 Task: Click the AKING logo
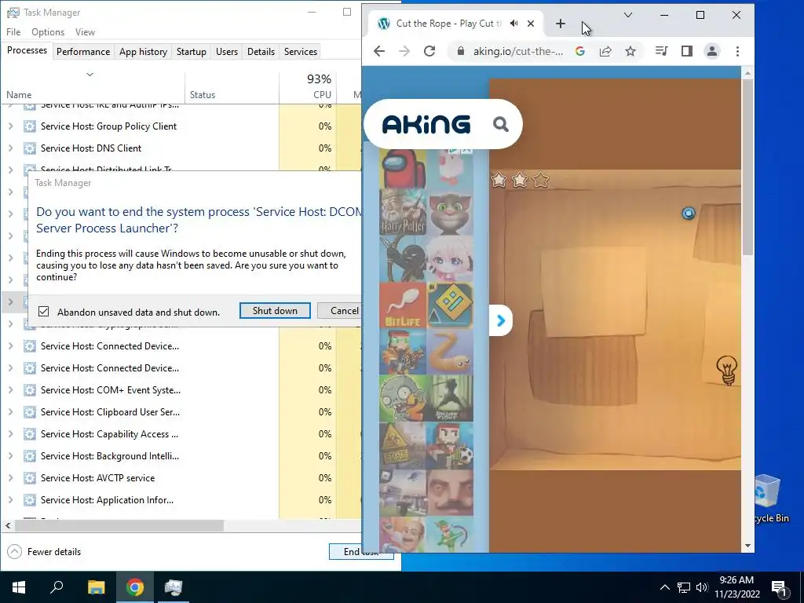click(426, 124)
